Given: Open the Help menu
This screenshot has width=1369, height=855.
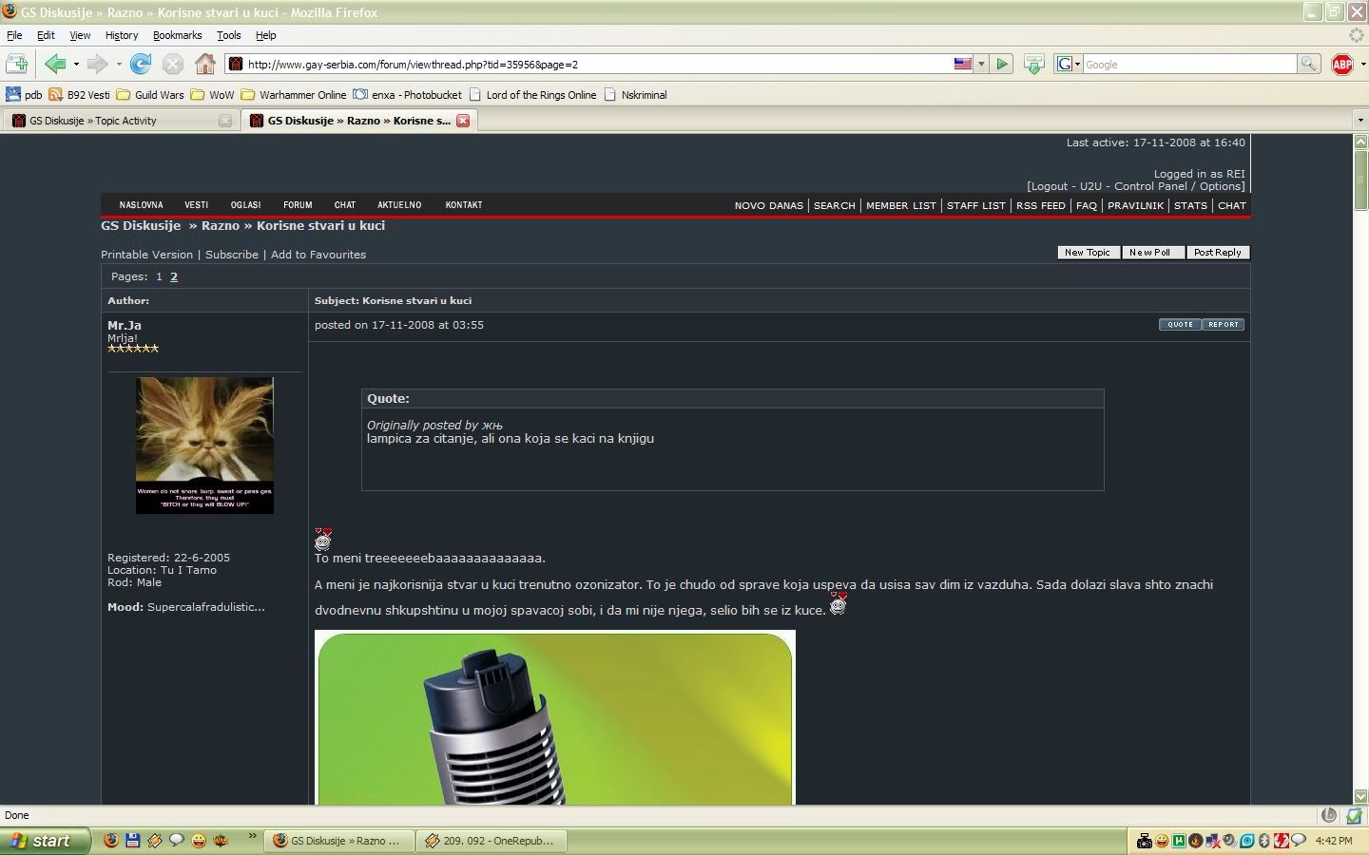Looking at the screenshot, I should tap(265, 35).
